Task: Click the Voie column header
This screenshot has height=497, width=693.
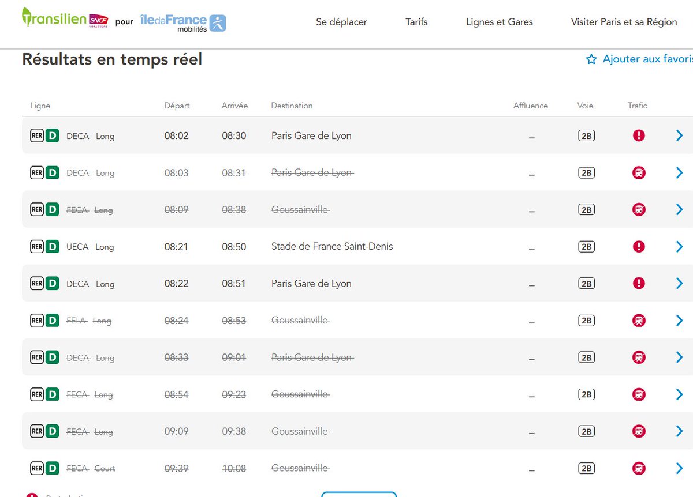Action: pyautogui.click(x=586, y=106)
